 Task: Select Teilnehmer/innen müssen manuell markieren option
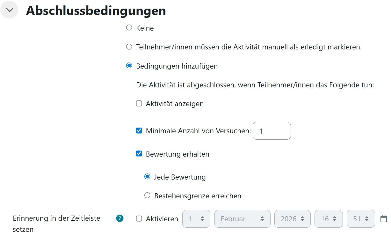coord(129,47)
